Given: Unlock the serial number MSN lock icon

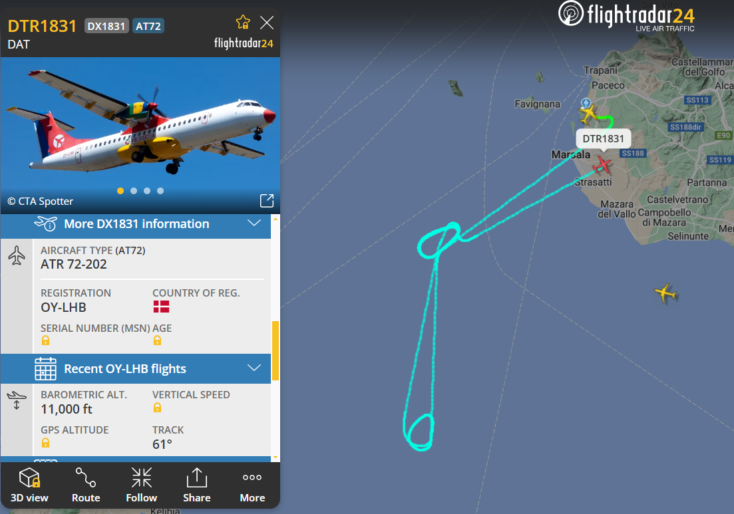Looking at the screenshot, I should click(45, 340).
